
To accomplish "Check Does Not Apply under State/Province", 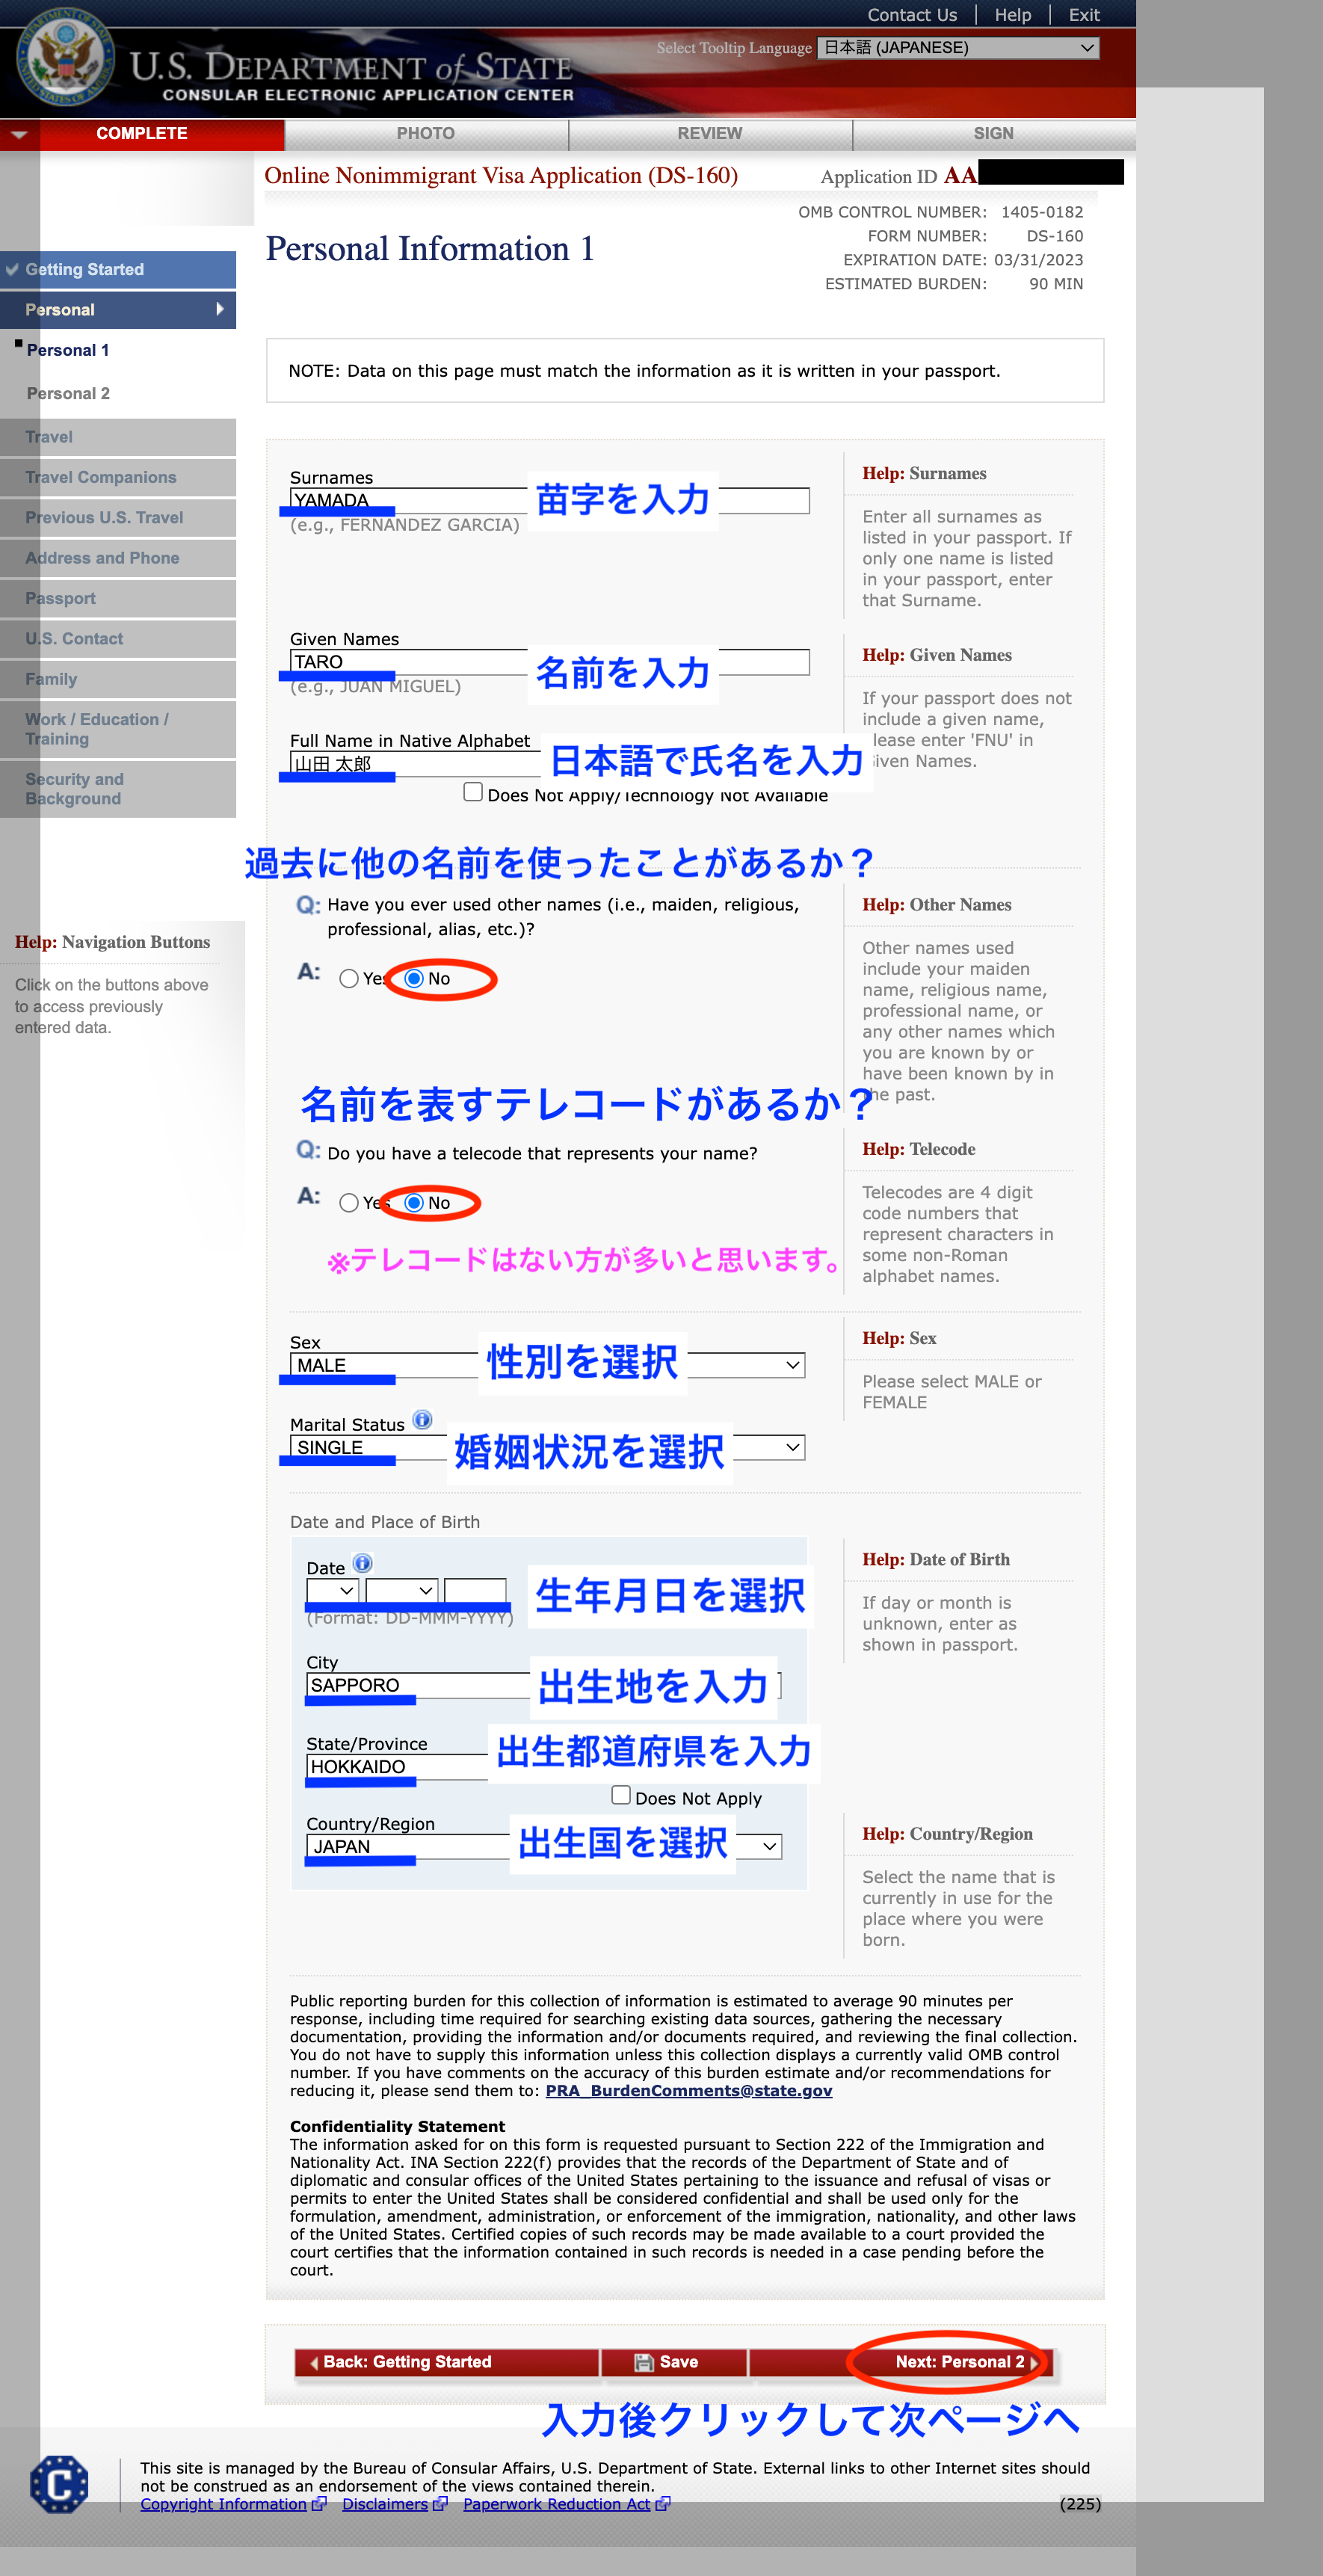I will point(621,1796).
